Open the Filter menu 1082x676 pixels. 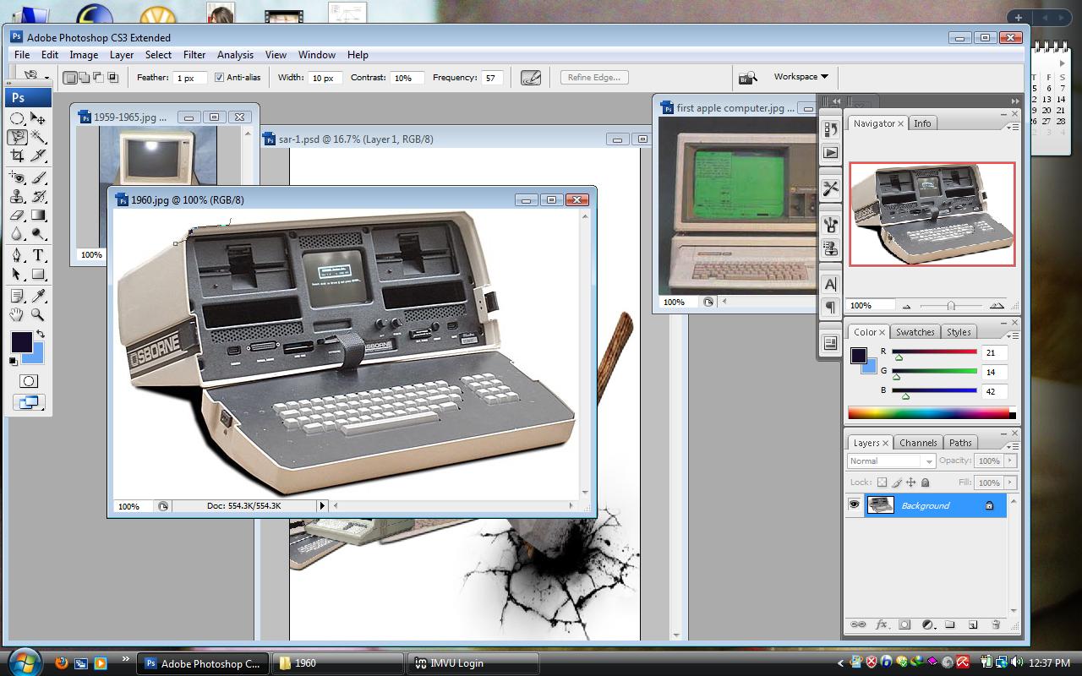[194, 55]
